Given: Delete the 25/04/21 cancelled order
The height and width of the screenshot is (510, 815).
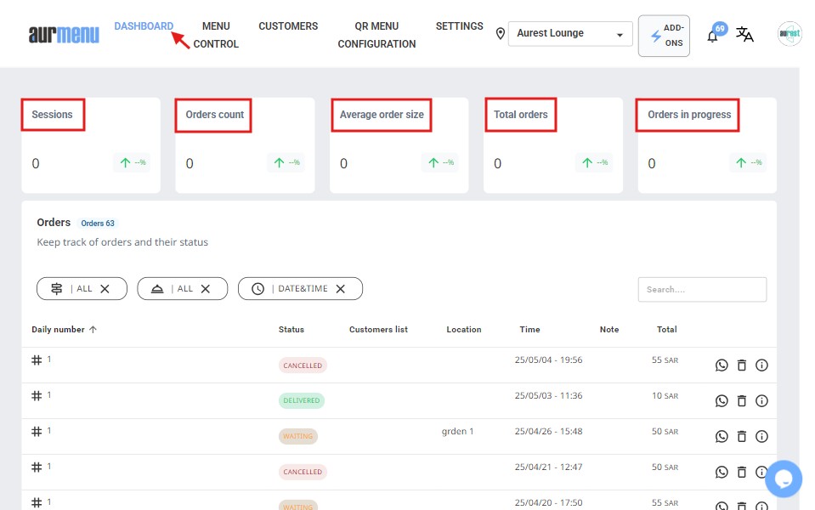Looking at the screenshot, I should pyautogui.click(x=741, y=473).
